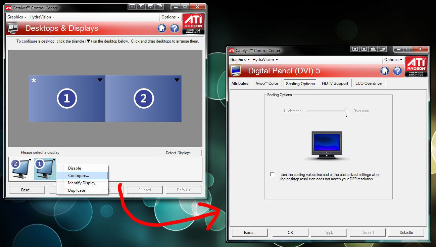Screen dimensions: 436x247
Task: Click monitor icon beside Digital Panel (DVI) 5 title
Action: coord(236,71)
